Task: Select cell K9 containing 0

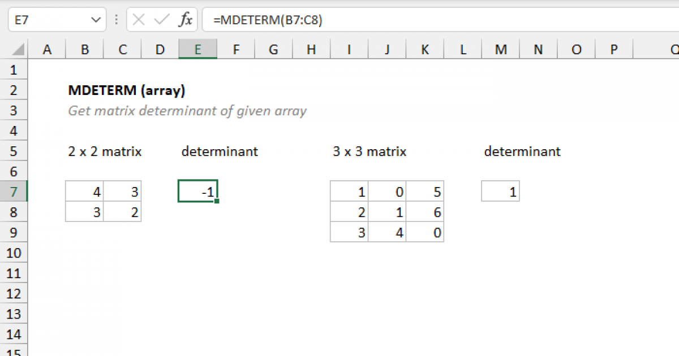Action: (x=425, y=232)
